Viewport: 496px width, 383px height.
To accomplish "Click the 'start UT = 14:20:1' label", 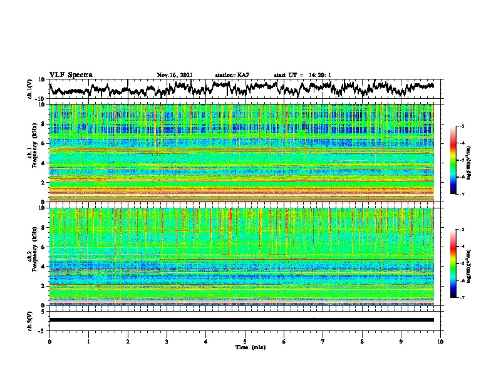I will click(302, 75).
